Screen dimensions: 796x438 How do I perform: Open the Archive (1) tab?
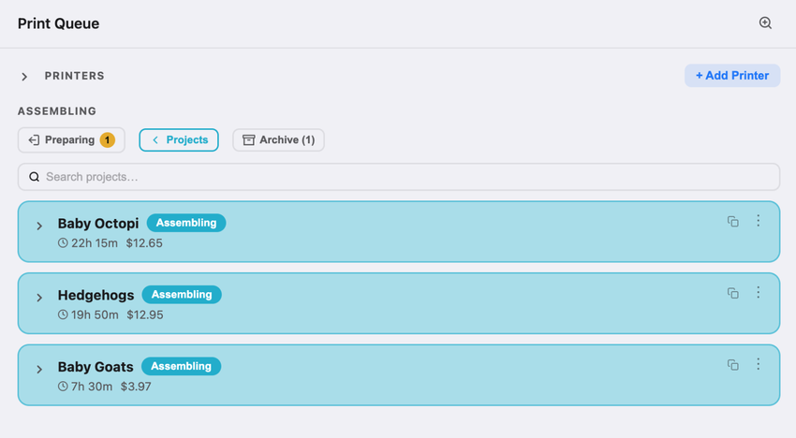tap(278, 140)
